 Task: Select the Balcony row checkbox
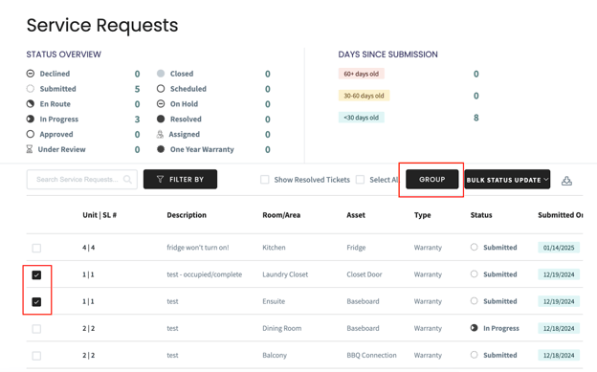(x=36, y=356)
